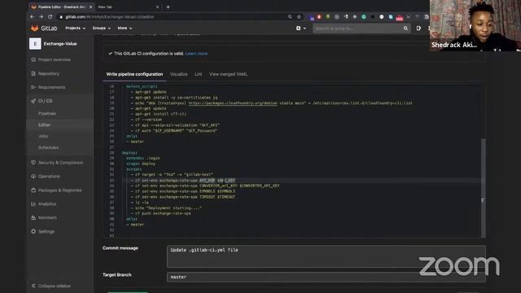Close the Pipeline Editor browser tab
Image resolution: width=521 pixels, height=293 pixels.
[x=90, y=7]
